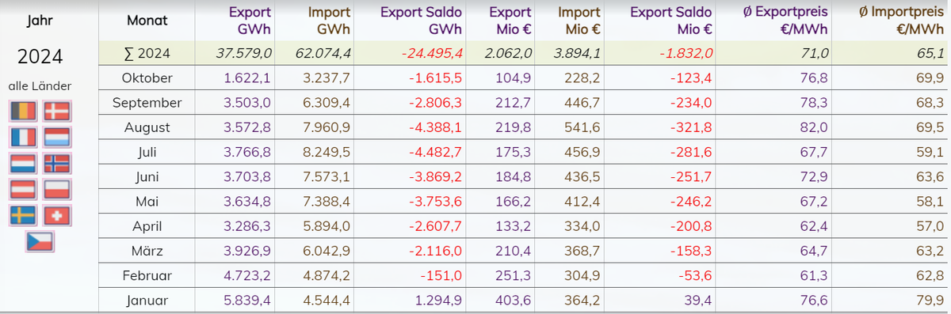The image size is (951, 314).
Task: Select the Poland flag icon
Action: 56,189
